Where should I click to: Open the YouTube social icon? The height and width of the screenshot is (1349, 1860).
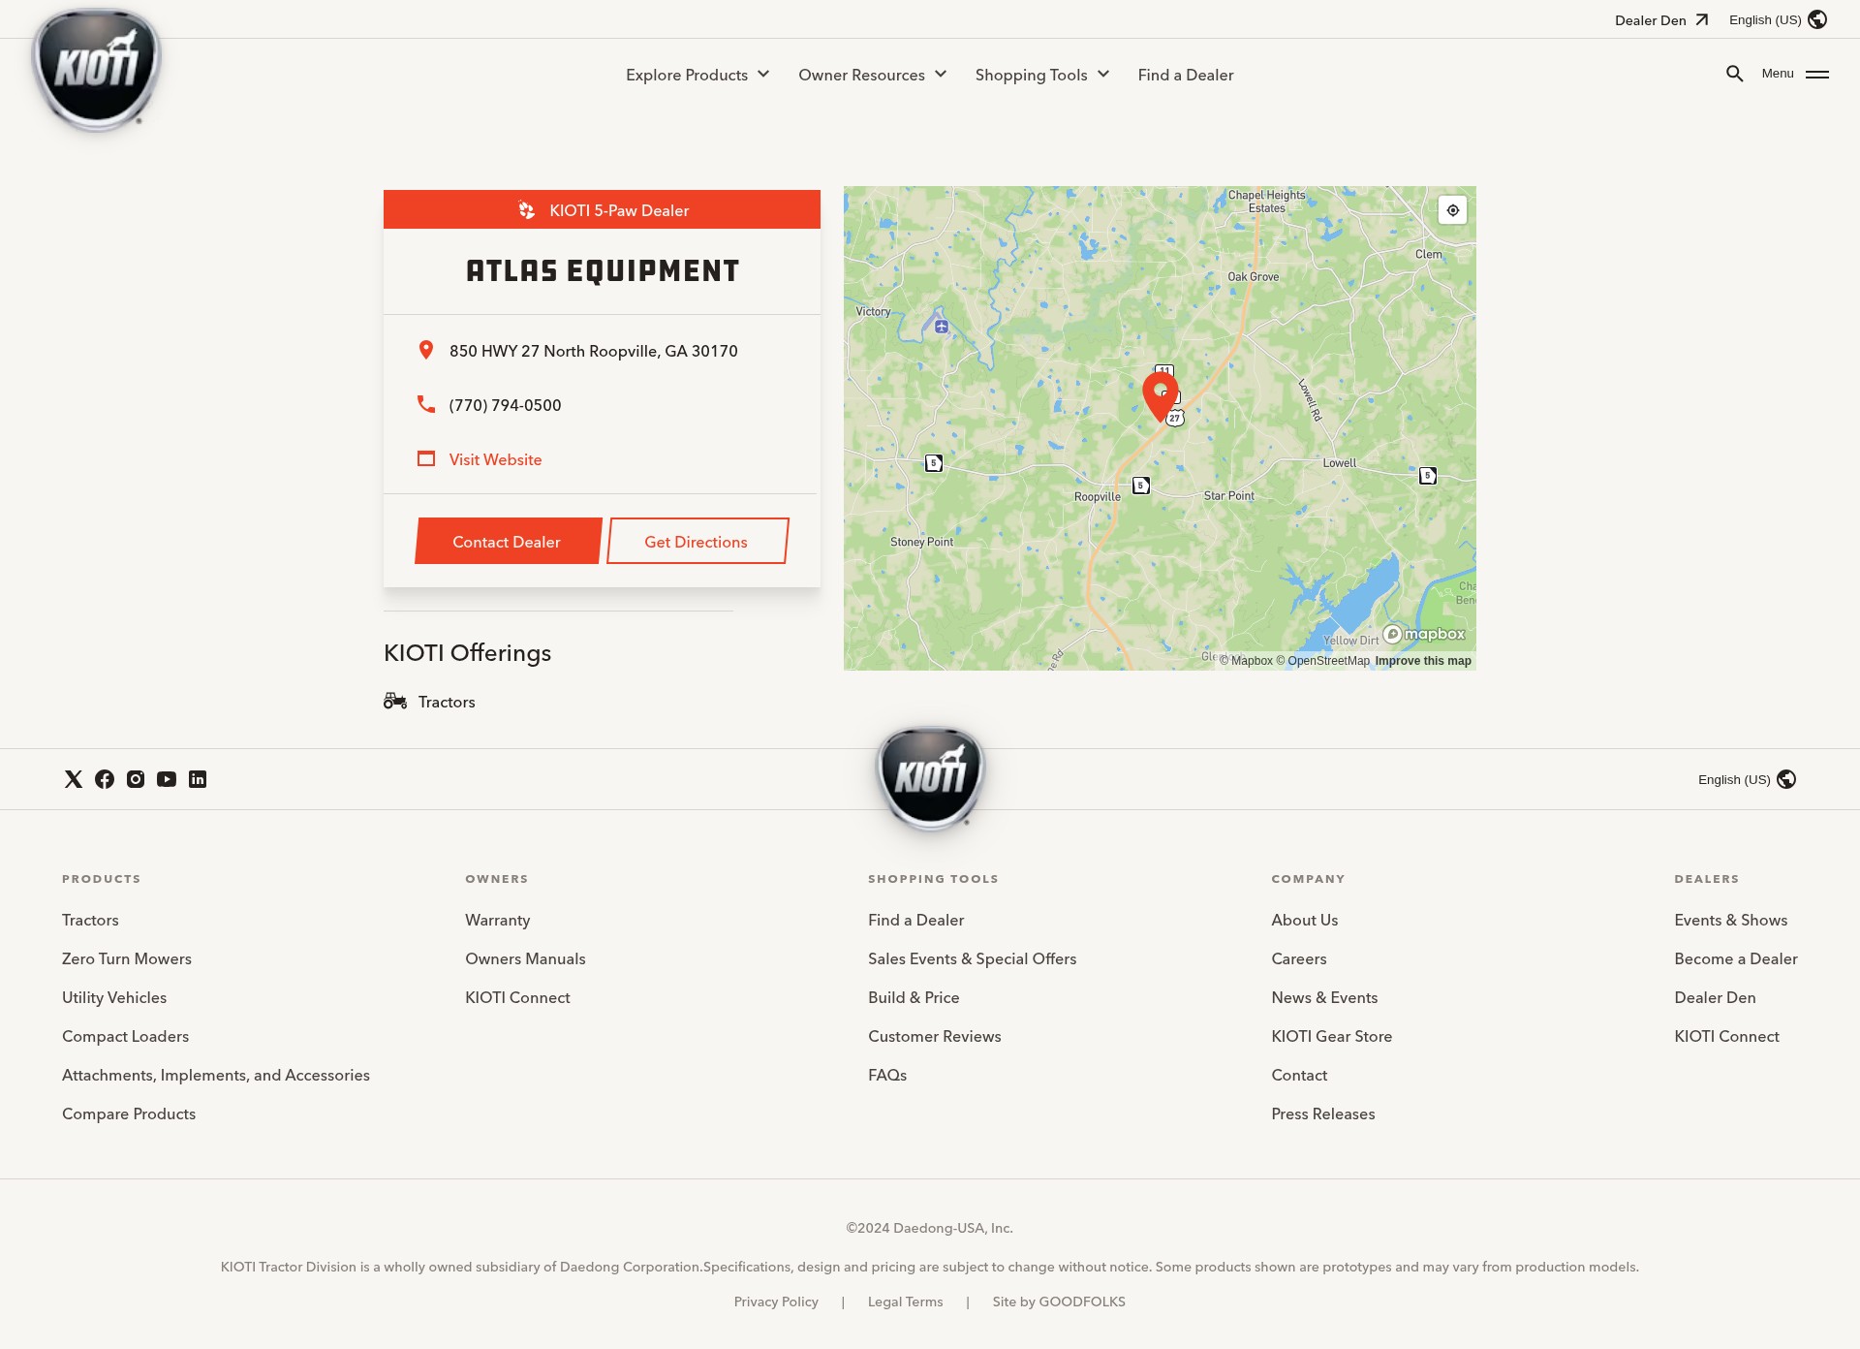pos(167,779)
